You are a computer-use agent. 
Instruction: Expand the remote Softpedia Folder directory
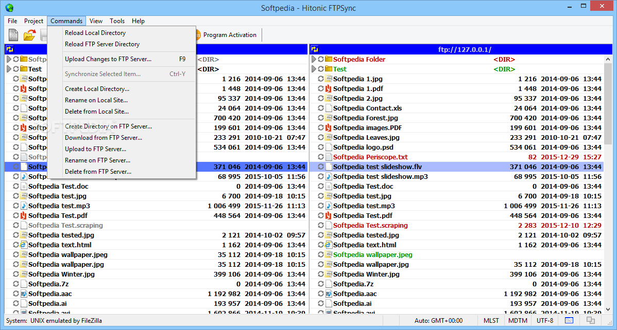pyautogui.click(x=314, y=59)
